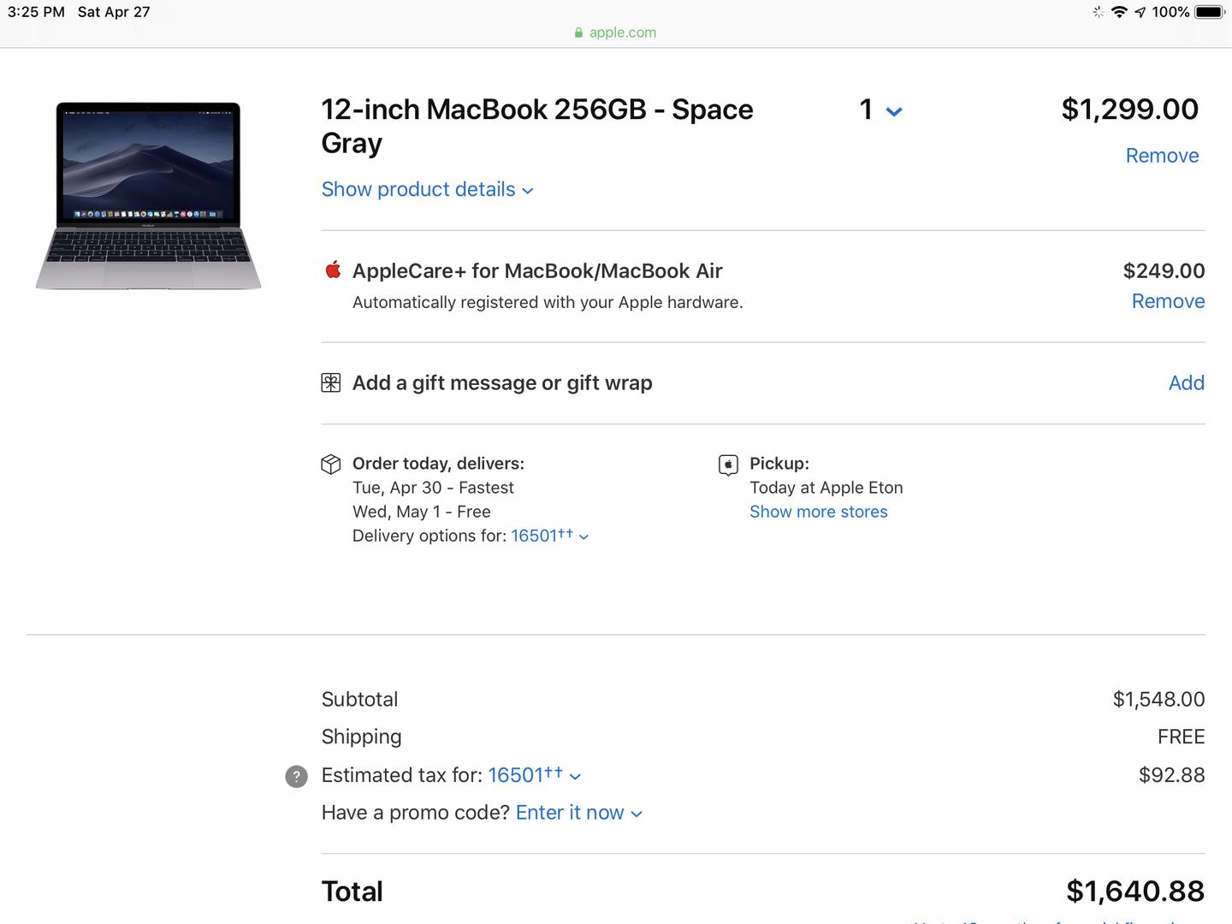Click the delivery package box icon
The width and height of the screenshot is (1232, 924).
coord(331,464)
